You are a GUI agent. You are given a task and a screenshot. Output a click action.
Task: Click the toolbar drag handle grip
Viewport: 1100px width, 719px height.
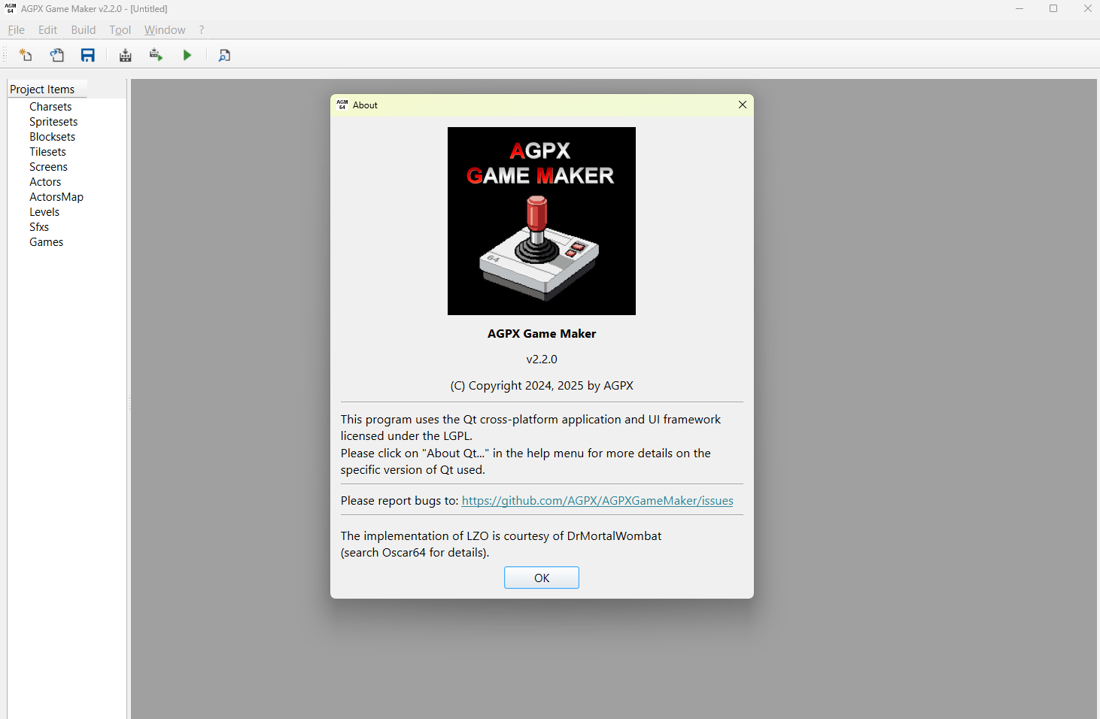click(6, 55)
